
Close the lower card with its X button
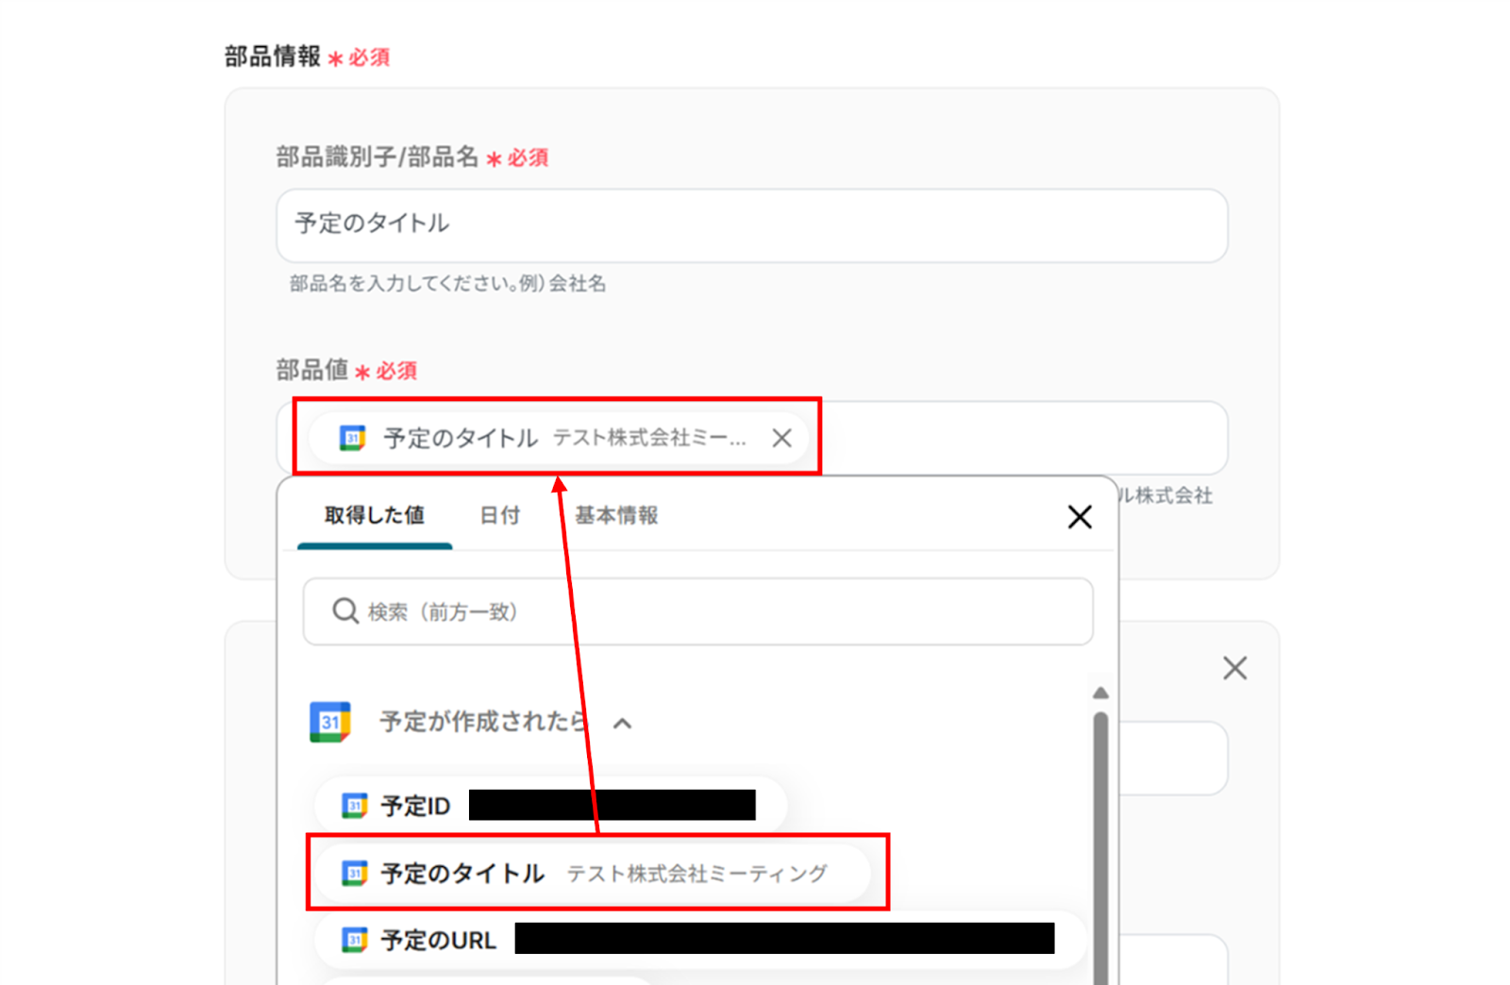[x=1234, y=668]
